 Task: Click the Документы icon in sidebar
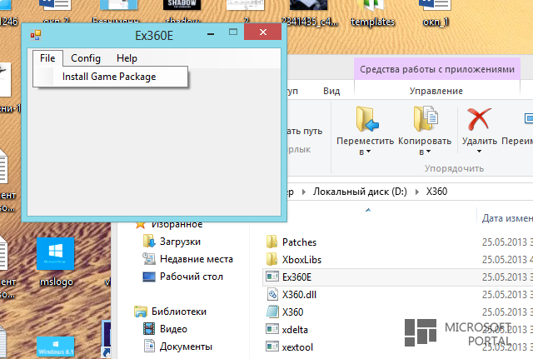pos(149,346)
